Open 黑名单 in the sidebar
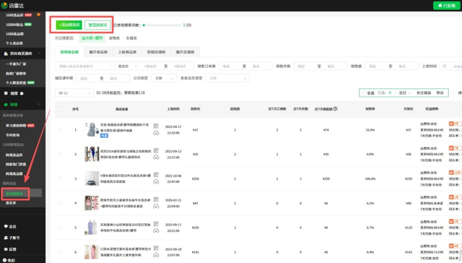 (x=11, y=203)
